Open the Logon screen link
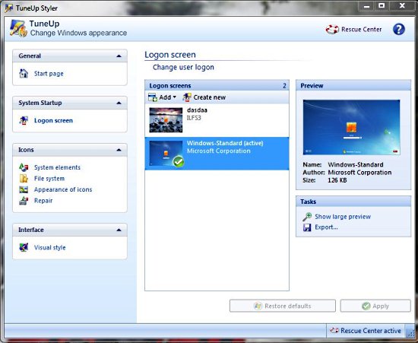This screenshot has width=418, height=343. 53,121
